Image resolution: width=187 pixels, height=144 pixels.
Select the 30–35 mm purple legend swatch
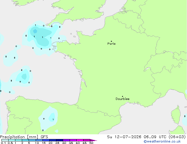(x=66, y=140)
